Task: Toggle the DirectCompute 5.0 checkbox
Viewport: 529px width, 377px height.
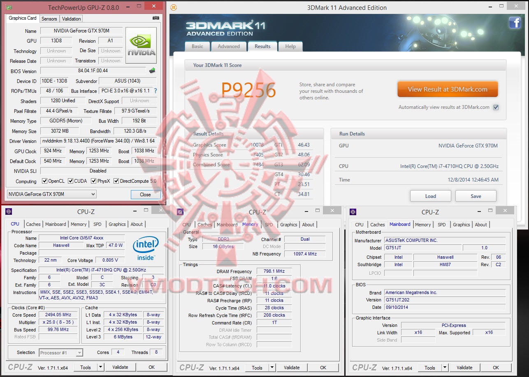Action: pos(116,181)
